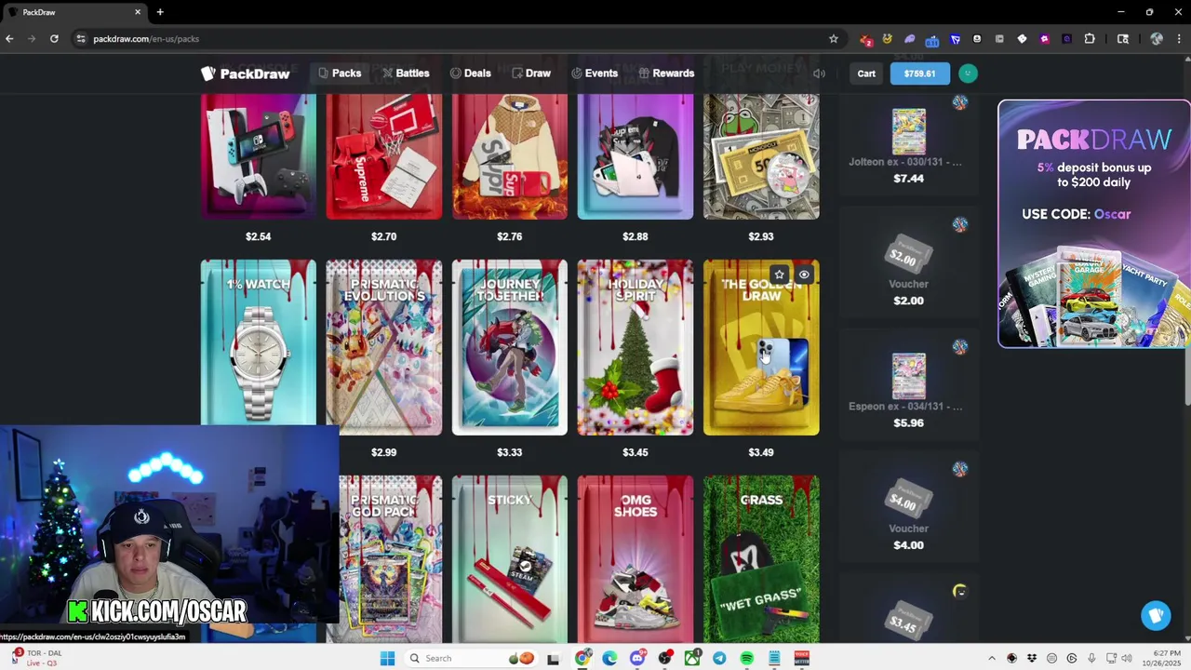Screen dimensions: 1191x670
Task: Open the Draw tab
Action: tap(531, 74)
